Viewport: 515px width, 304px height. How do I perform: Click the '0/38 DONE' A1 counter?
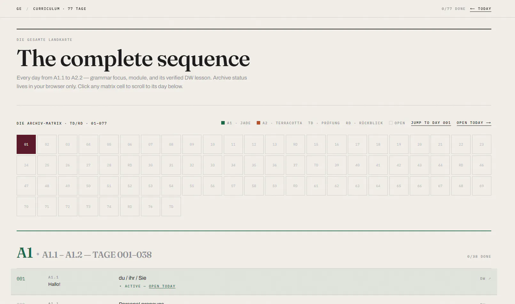point(479,256)
